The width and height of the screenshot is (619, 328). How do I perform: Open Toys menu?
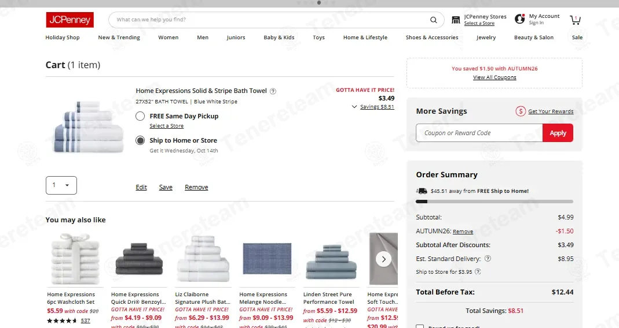318,38
